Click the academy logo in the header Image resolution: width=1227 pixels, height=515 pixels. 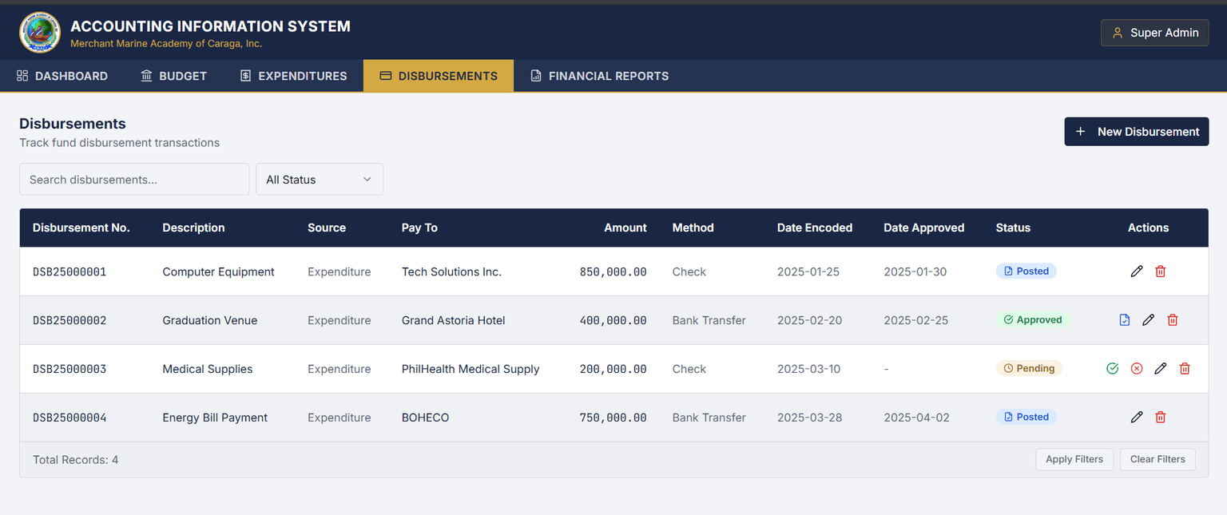[40, 33]
